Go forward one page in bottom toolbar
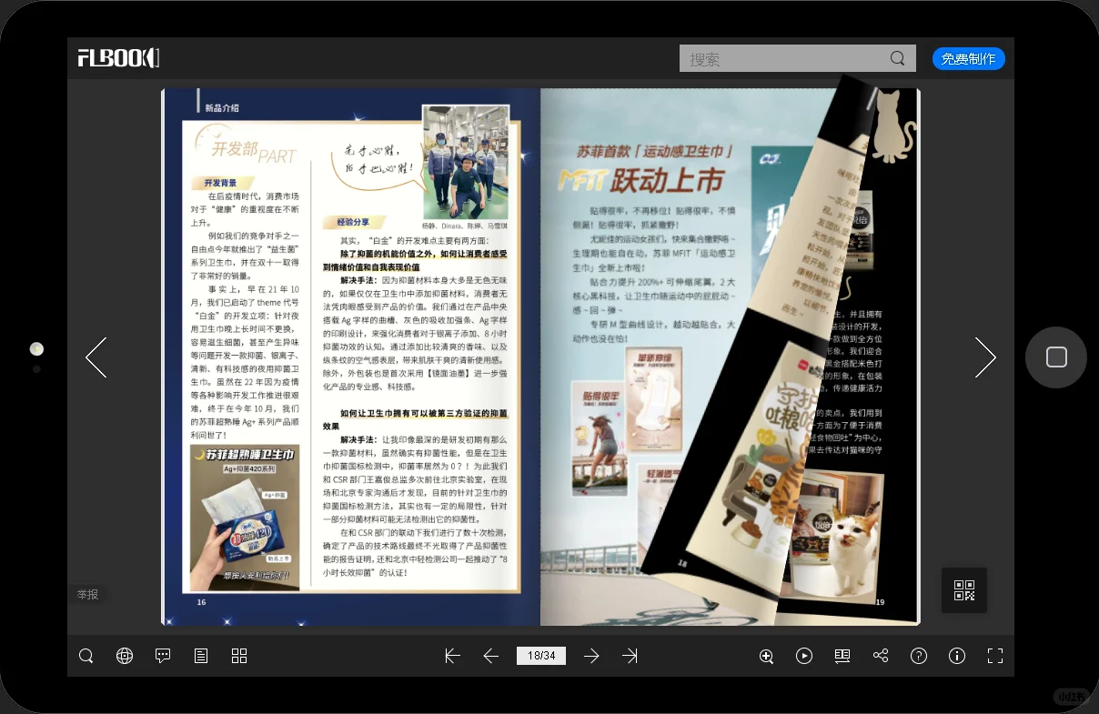The height and width of the screenshot is (714, 1099). tap(591, 656)
